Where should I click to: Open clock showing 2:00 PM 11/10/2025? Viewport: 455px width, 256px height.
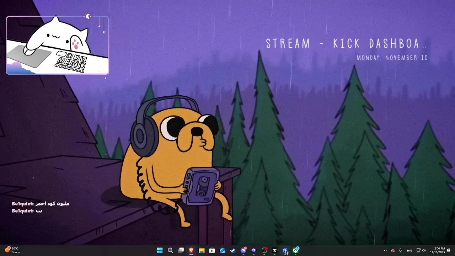click(437, 250)
